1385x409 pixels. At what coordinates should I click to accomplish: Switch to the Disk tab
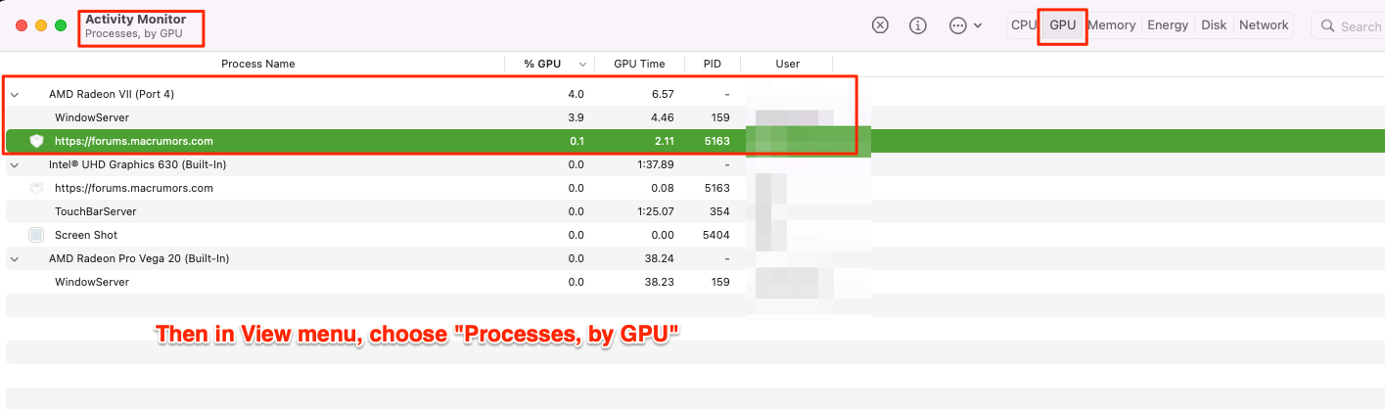click(1214, 25)
